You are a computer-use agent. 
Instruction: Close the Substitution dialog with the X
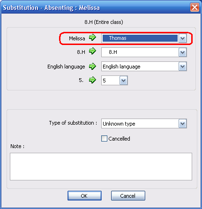click(195, 7)
